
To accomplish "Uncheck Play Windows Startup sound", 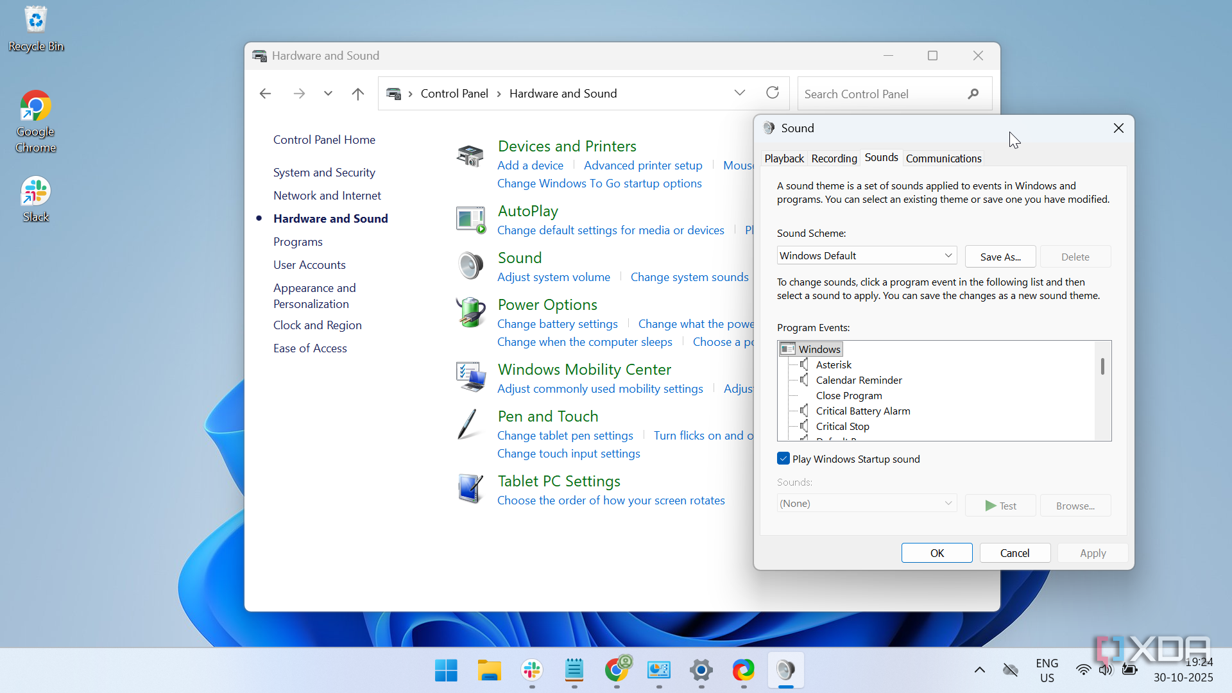I will (x=783, y=459).
